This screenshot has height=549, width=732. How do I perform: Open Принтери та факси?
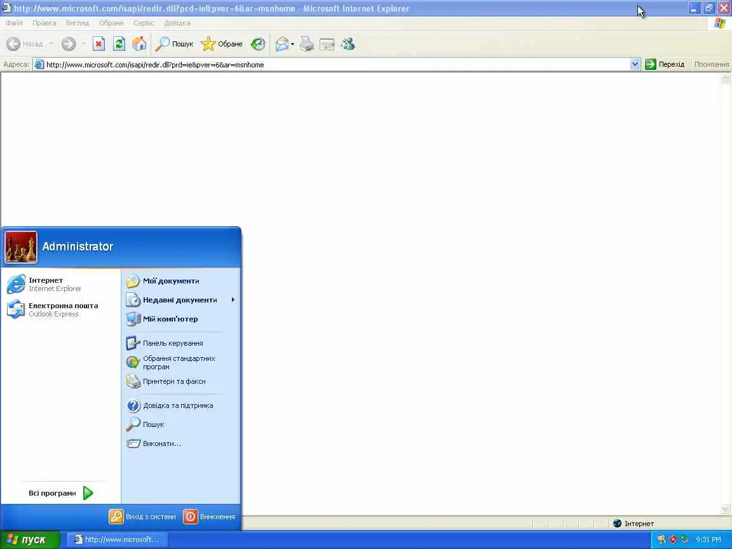[181, 381]
